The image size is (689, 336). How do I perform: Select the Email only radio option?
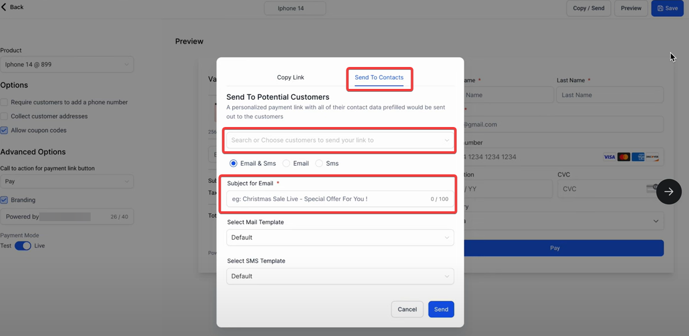point(286,163)
